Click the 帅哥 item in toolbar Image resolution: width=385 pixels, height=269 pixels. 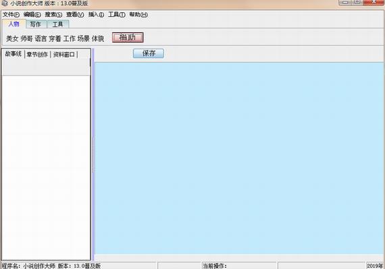[26, 38]
